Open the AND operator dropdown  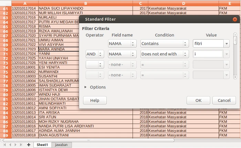click(x=95, y=54)
